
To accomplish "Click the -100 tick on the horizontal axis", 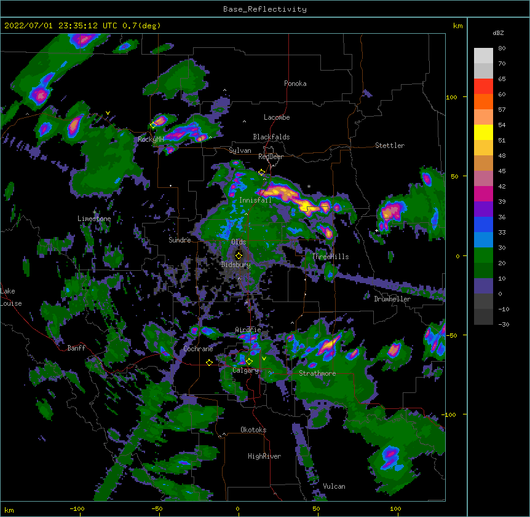I will [77, 508].
